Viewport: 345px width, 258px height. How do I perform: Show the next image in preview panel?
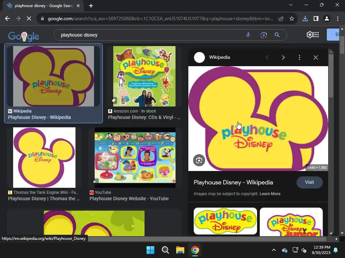point(283,57)
